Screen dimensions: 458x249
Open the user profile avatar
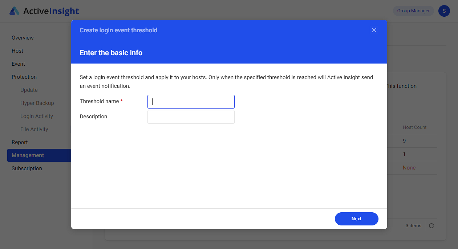pos(444,11)
